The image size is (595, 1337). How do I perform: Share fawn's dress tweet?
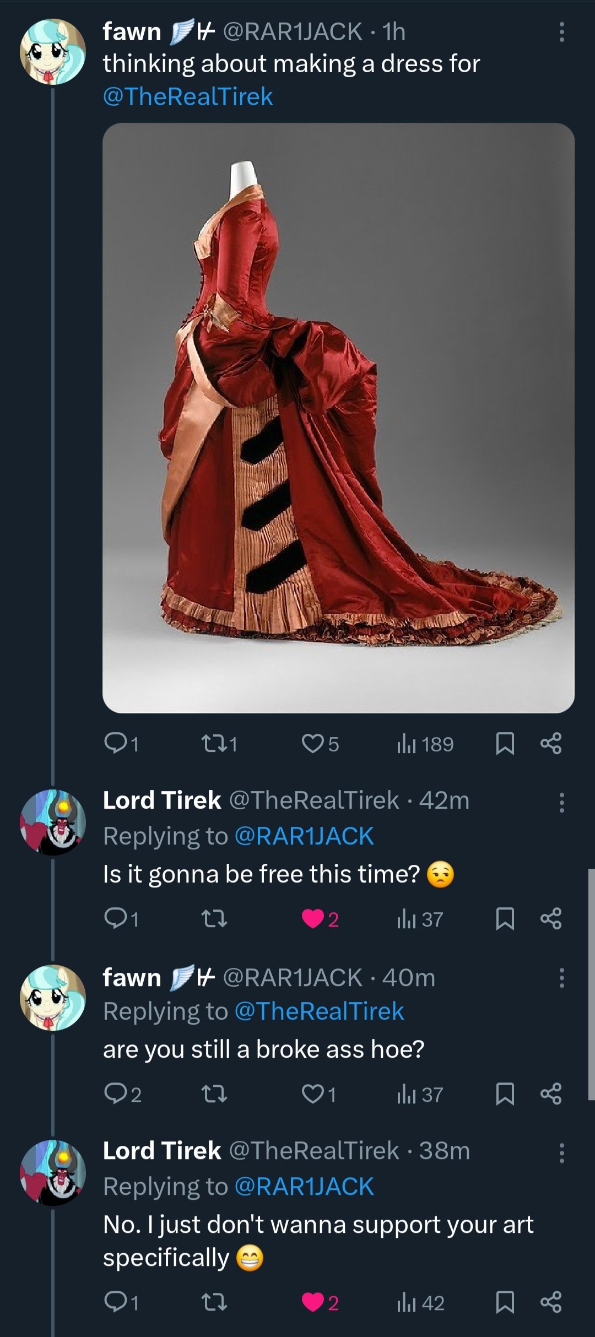[551, 744]
